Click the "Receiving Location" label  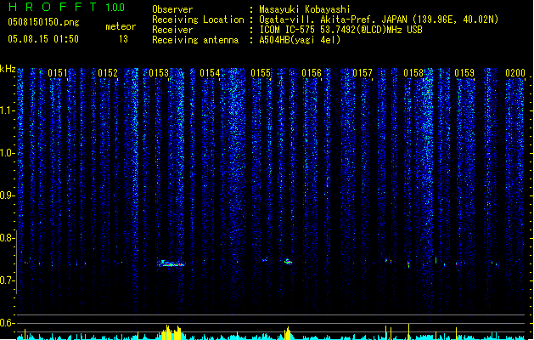tap(198, 20)
